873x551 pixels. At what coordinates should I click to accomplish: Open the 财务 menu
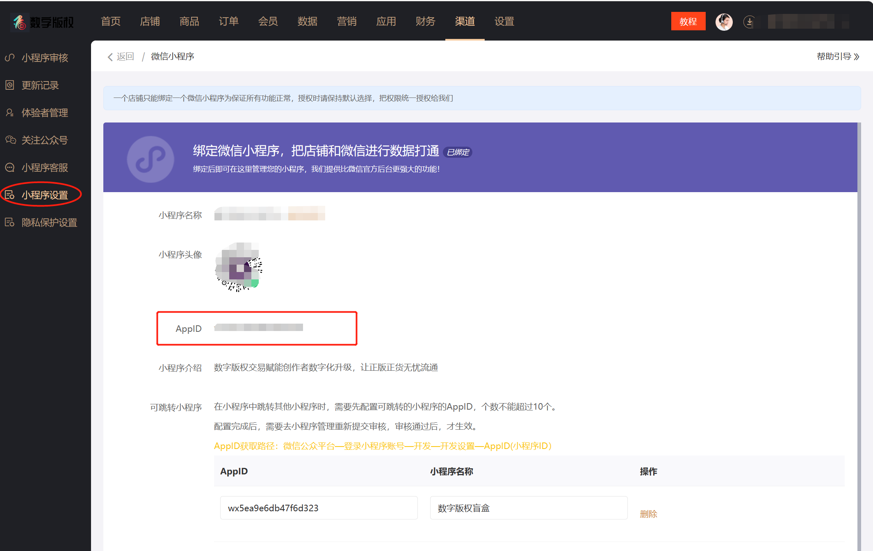[x=426, y=21]
